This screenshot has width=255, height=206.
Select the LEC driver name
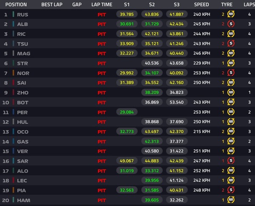tap(22, 180)
